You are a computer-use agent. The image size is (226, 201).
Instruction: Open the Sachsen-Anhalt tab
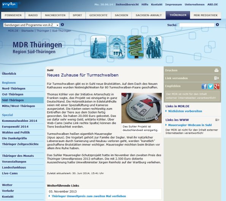149,15
